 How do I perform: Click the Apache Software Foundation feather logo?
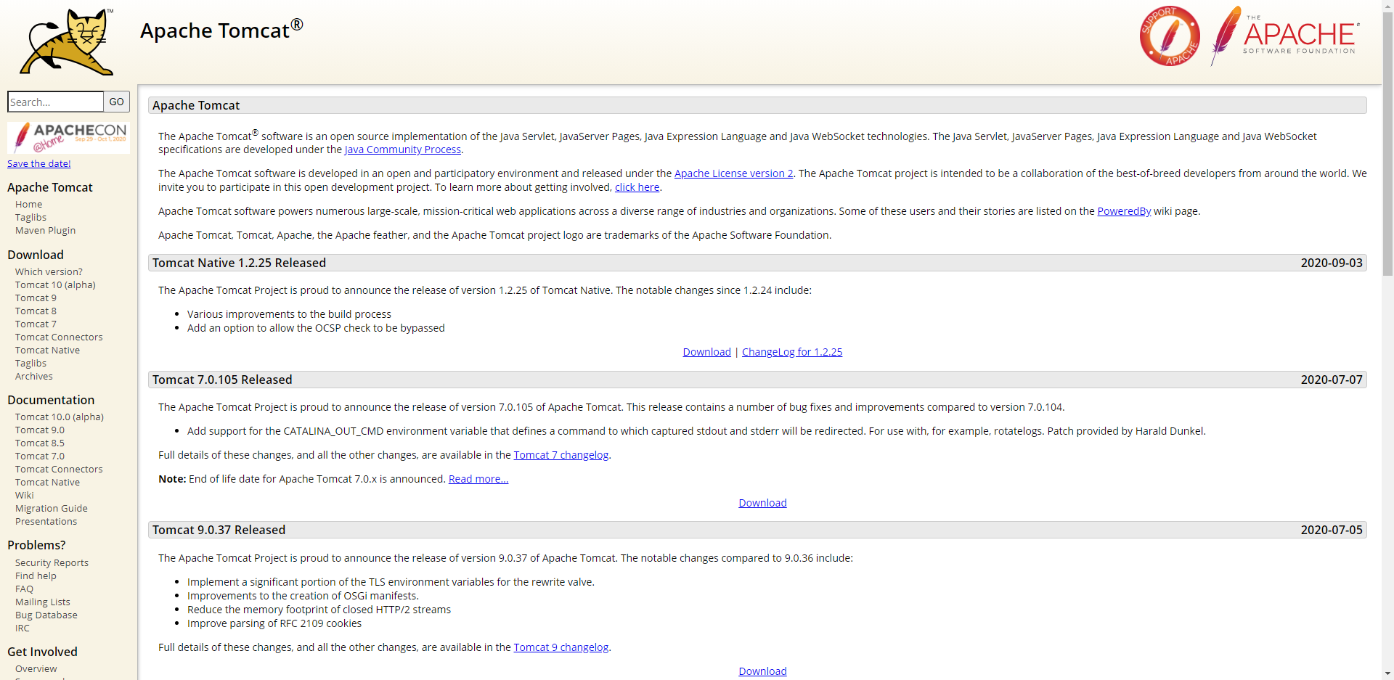pos(1284,36)
